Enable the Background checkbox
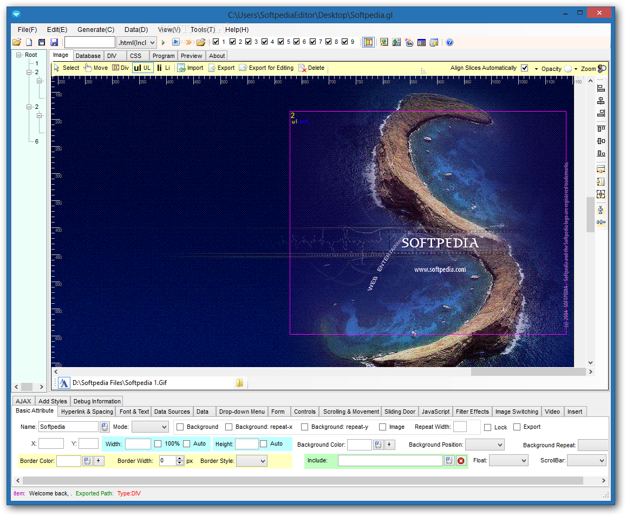This screenshot has height=516, width=626. click(180, 427)
